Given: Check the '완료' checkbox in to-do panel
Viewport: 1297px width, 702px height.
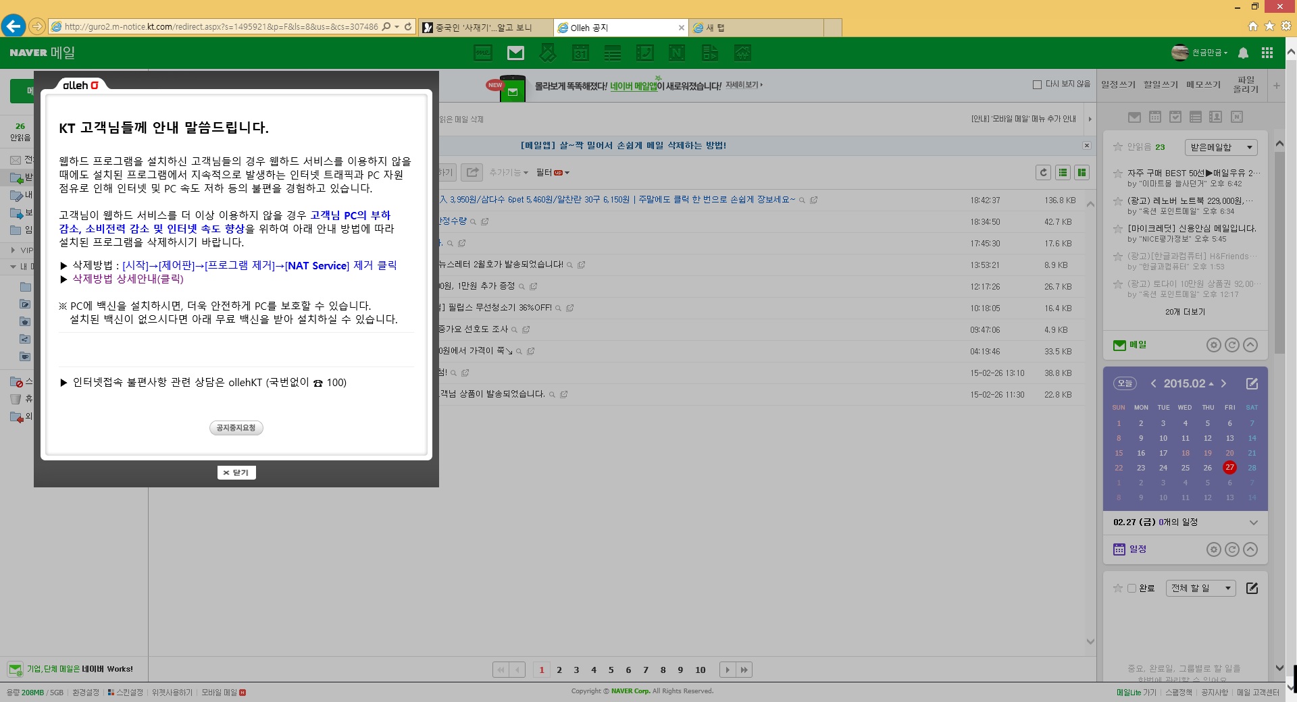Looking at the screenshot, I should pyautogui.click(x=1131, y=589).
